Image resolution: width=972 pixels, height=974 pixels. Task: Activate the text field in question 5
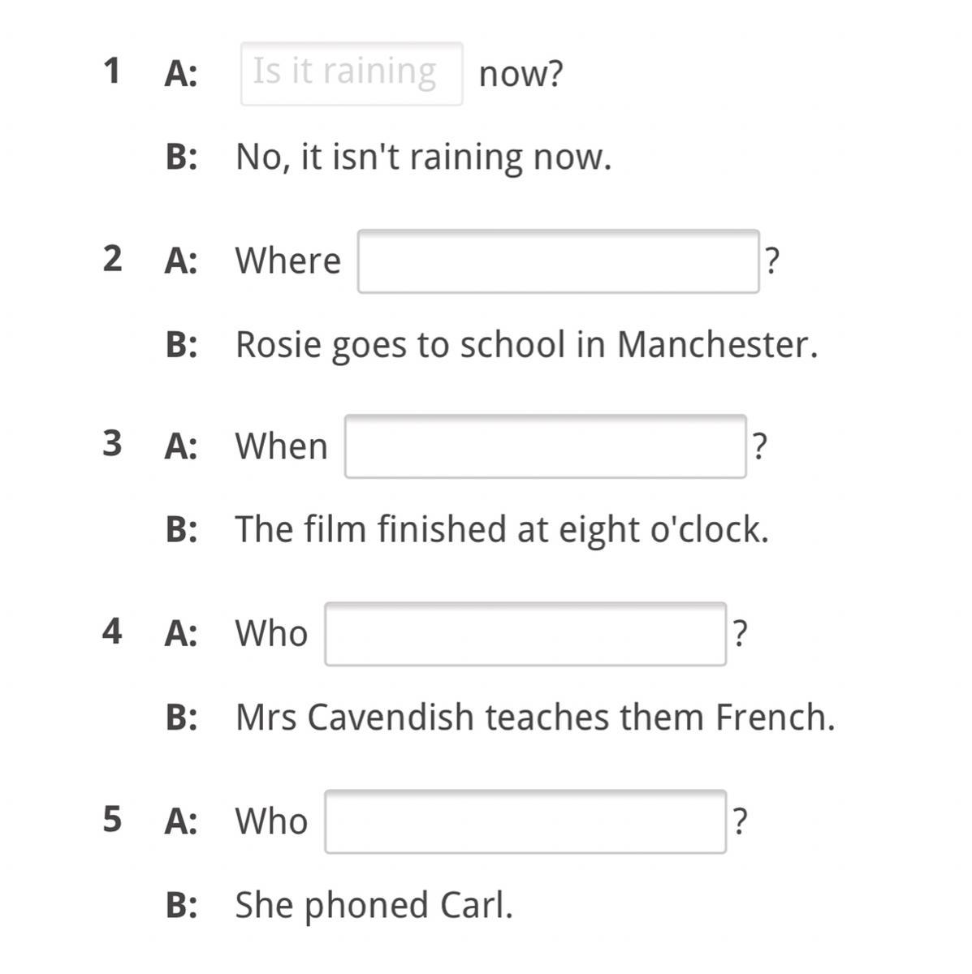[x=525, y=821]
